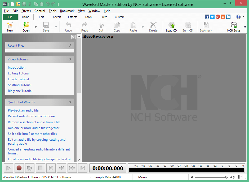Viewport: 249px width, 182px height.
Task: Click the New file ribbon icon
Action: pos(10,25)
